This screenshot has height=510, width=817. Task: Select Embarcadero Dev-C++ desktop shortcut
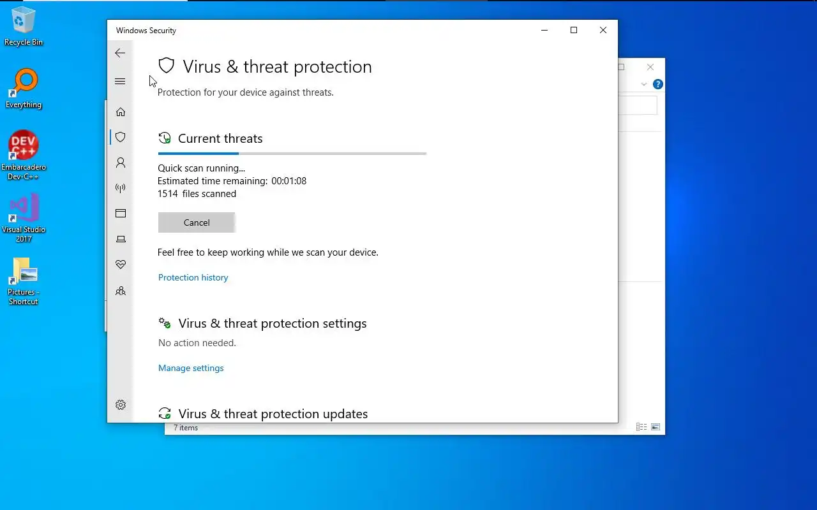[x=24, y=156]
